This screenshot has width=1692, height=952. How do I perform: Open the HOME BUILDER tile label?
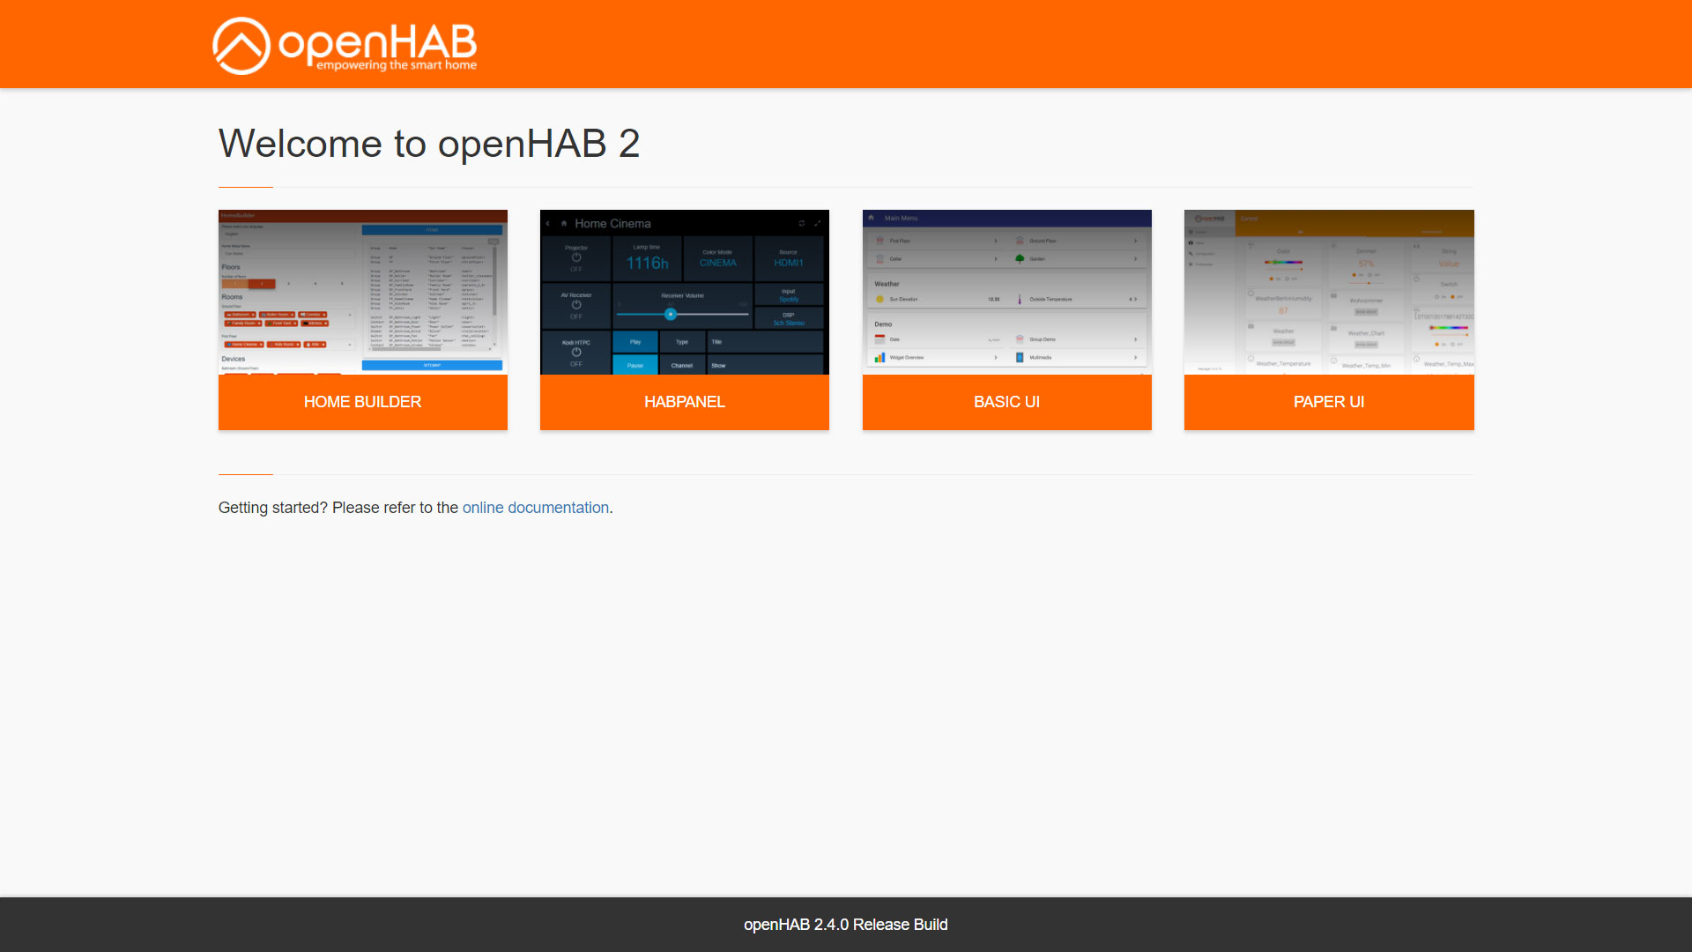[x=362, y=402]
